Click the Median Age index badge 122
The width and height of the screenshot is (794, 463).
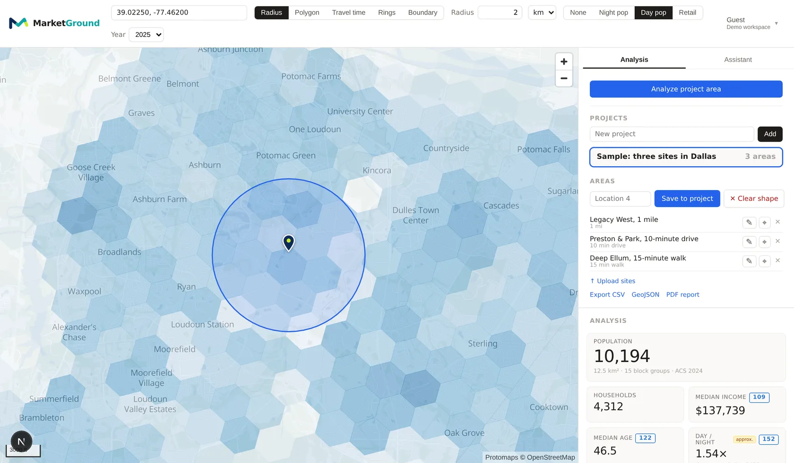coord(645,438)
